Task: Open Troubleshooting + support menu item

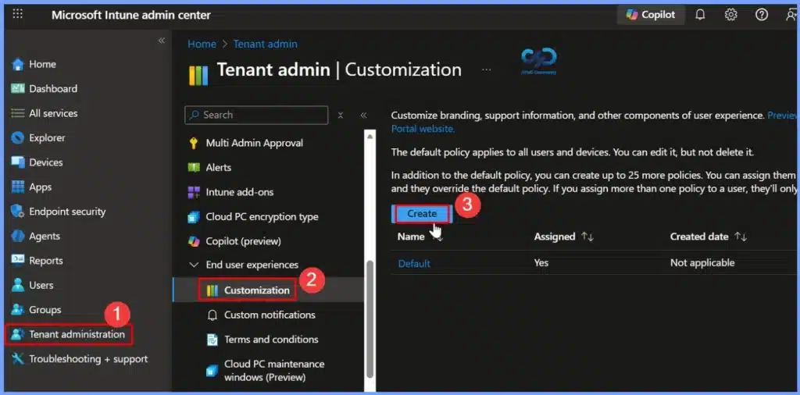Action: pos(88,359)
